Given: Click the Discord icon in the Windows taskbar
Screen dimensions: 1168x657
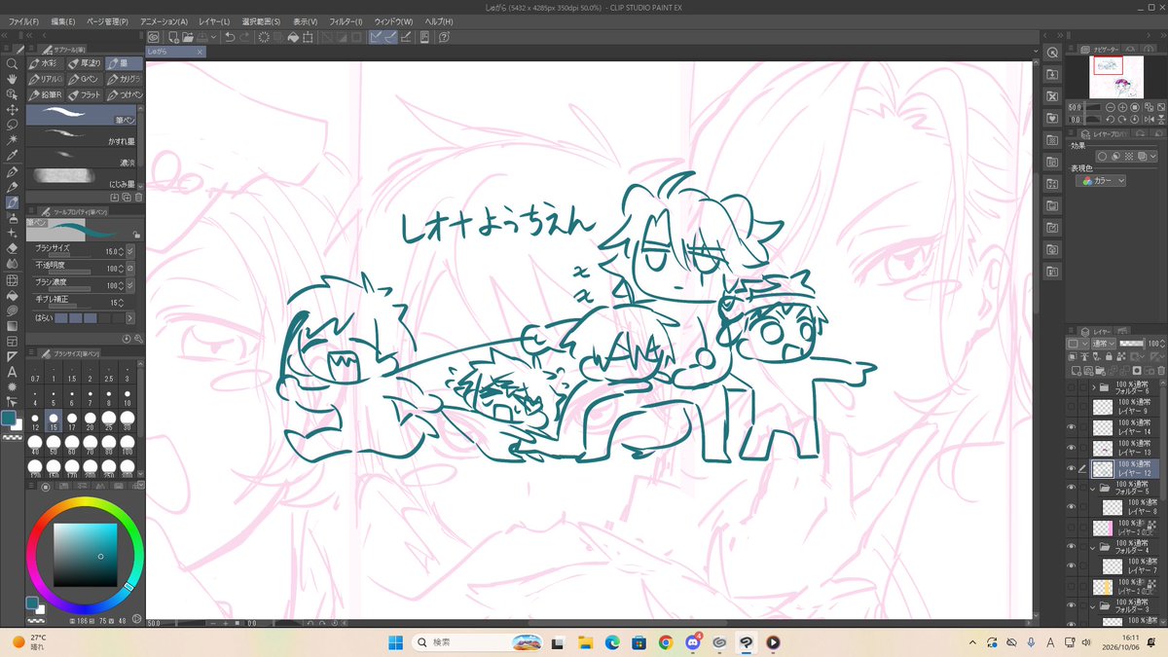Looking at the screenshot, I should coord(693,642).
